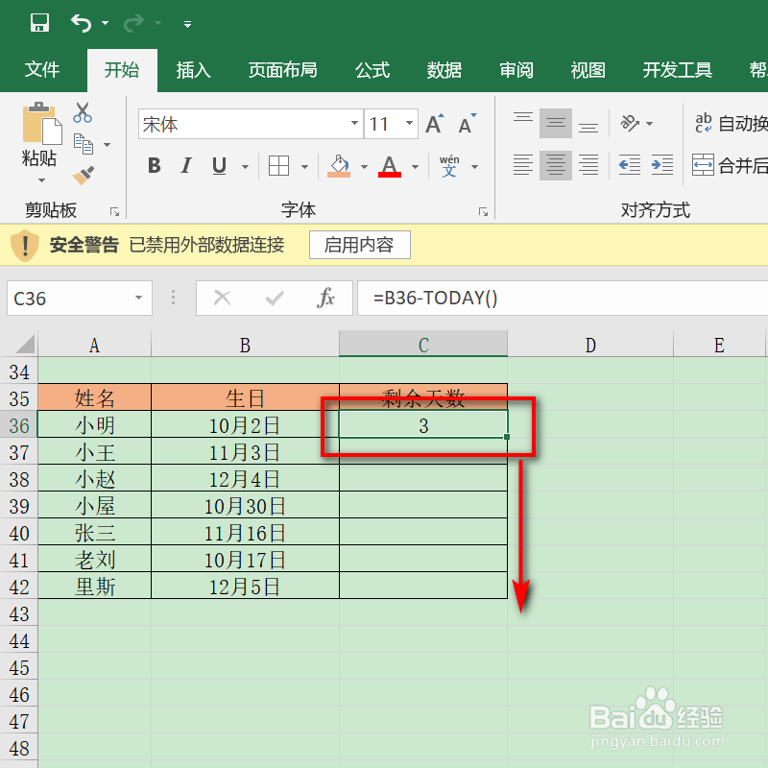Switch to the 插入 ribbon tab
Viewport: 768px width, 768px height.
[x=193, y=69]
